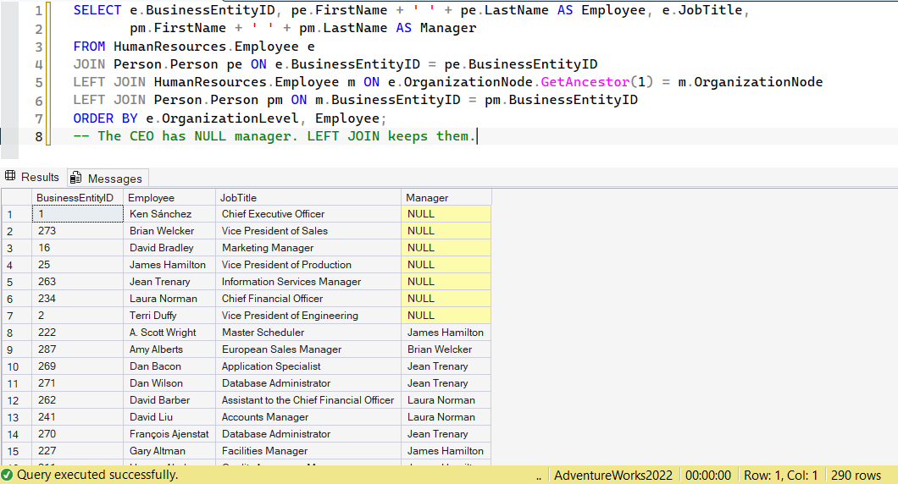This screenshot has width=898, height=484.
Task: Click the cell 'Vice President of Sales'
Action: 308,230
